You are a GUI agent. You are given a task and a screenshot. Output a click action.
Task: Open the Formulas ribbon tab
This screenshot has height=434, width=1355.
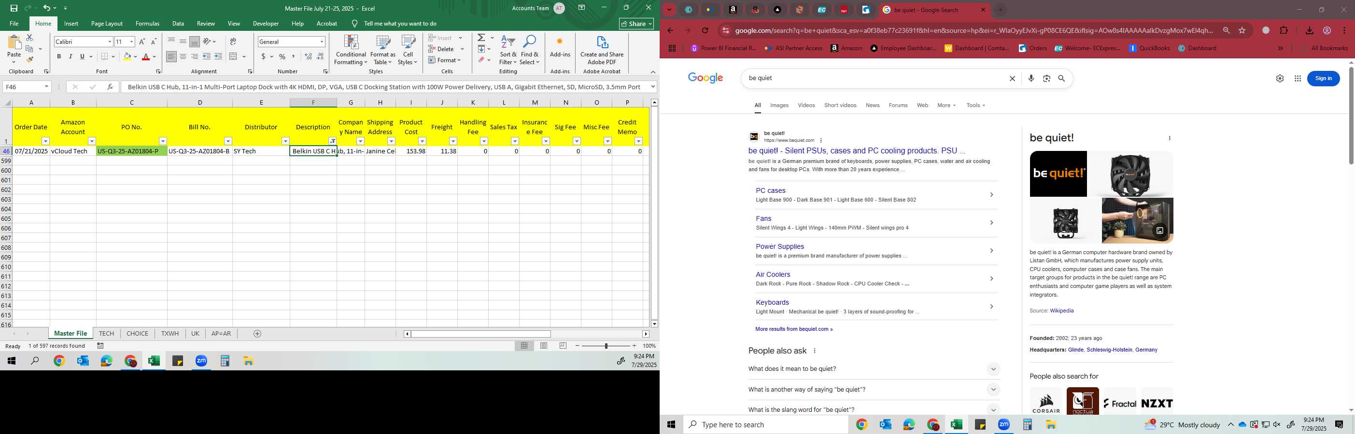147,24
